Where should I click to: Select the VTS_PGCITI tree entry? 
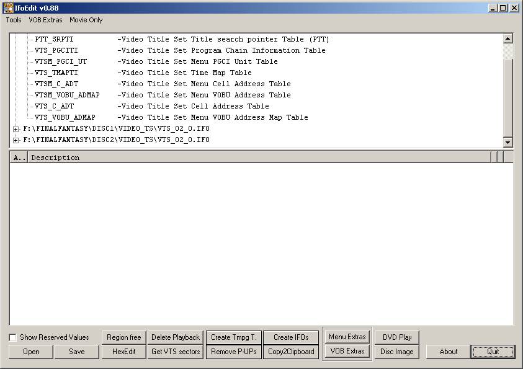tap(56, 50)
